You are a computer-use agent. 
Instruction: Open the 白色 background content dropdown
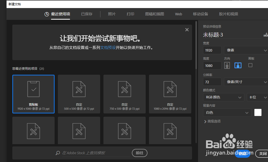[x=227, y=113]
